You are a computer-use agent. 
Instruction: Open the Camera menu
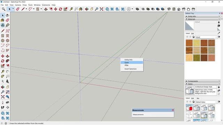tap(18, 5)
